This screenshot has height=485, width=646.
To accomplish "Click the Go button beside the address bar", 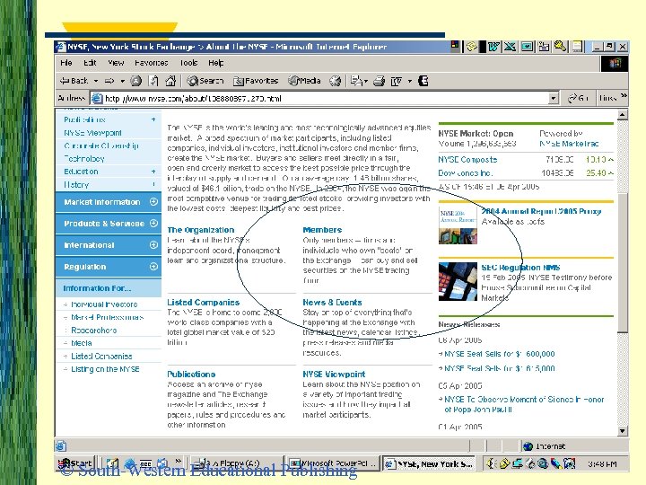I will tap(578, 98).
